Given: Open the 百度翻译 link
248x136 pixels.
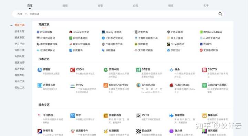Looking at the screenshot, I should pyautogui.click(x=76, y=50).
